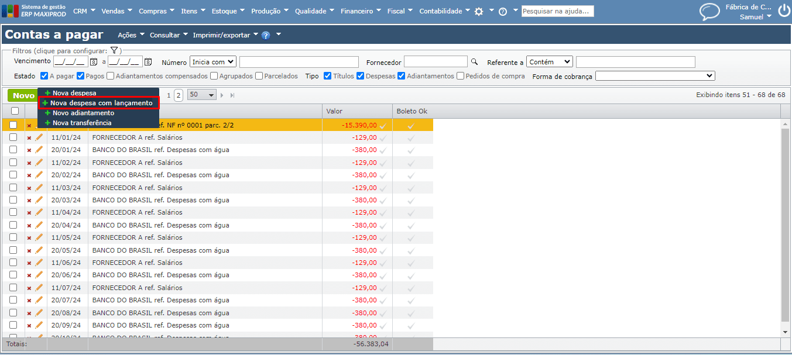Click the power logout icon
Viewport: 792px width, 355px height.
[784, 12]
